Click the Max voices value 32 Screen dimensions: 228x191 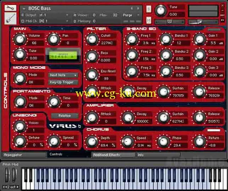click(x=115, y=15)
